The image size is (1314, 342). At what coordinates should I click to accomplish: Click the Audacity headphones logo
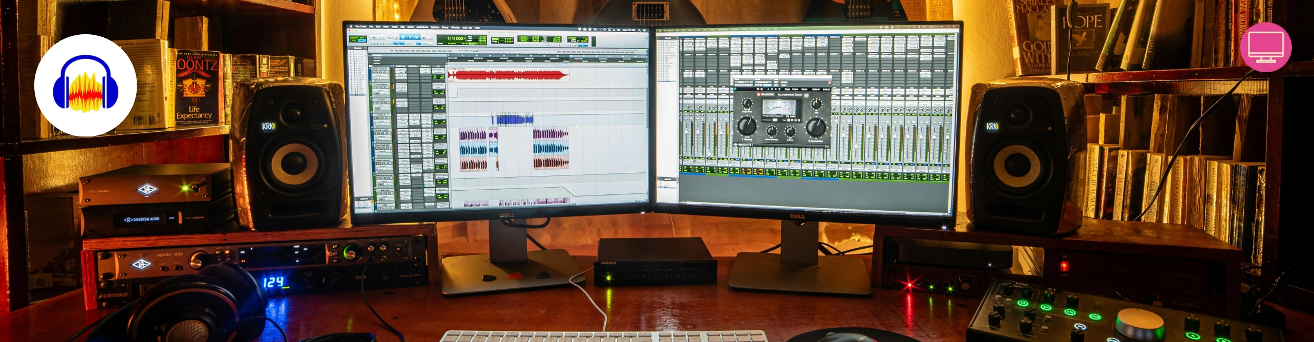tap(85, 85)
